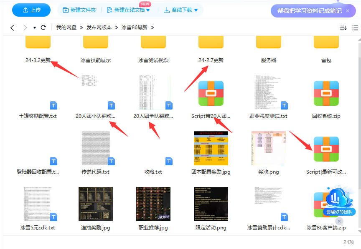Close the 帮我把学习资料记成笔记 banner

point(347,11)
